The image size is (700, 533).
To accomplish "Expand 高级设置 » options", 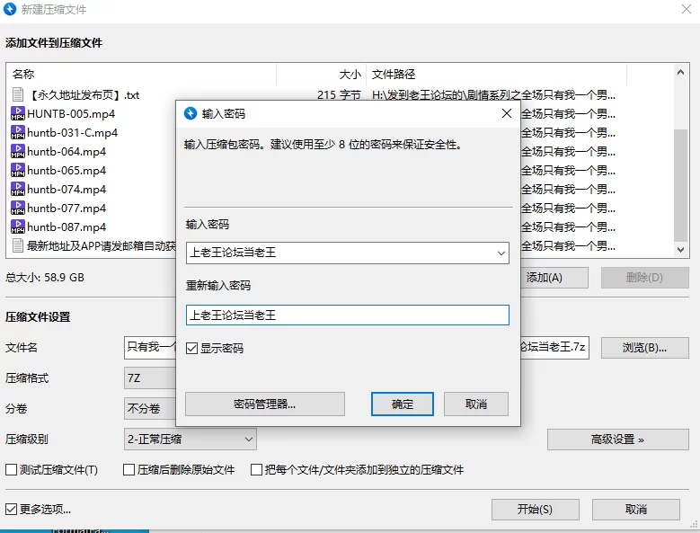I will pos(618,440).
